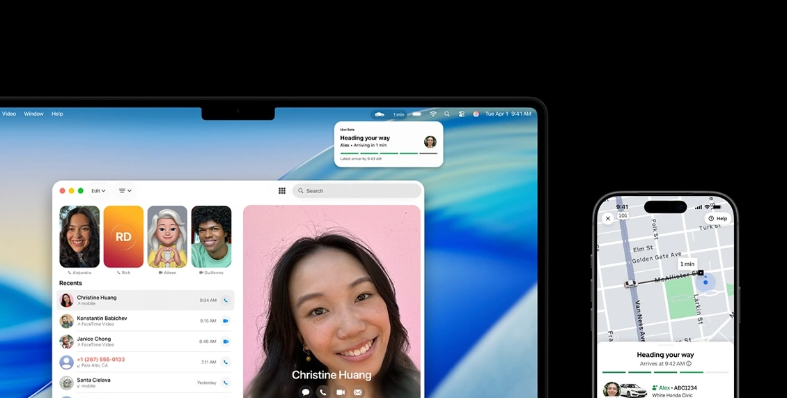The width and height of the screenshot is (787, 398).
Task: Close the Uber map with the X button
Action: tap(607, 218)
